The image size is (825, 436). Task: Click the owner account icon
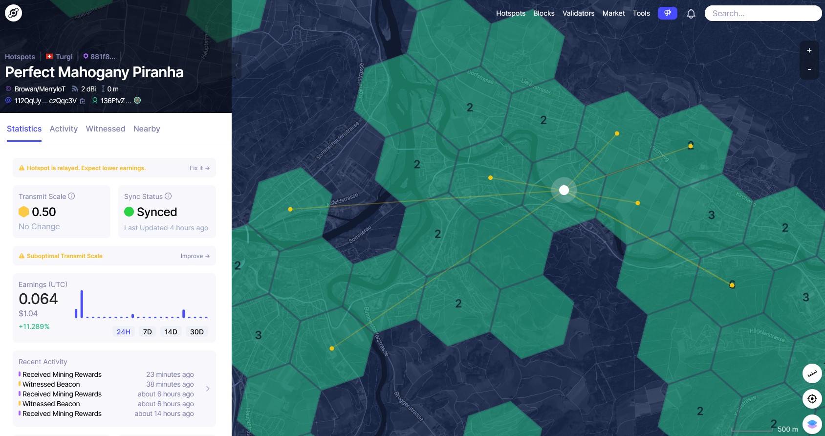tap(95, 101)
